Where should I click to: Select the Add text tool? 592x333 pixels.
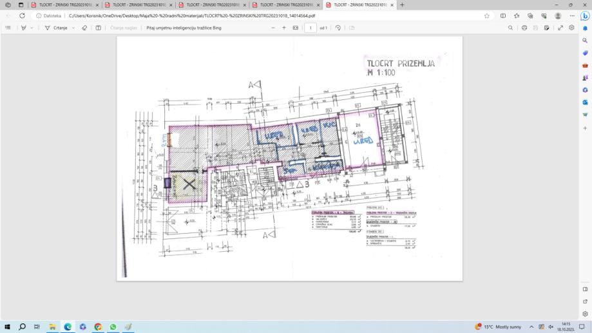pos(98,28)
